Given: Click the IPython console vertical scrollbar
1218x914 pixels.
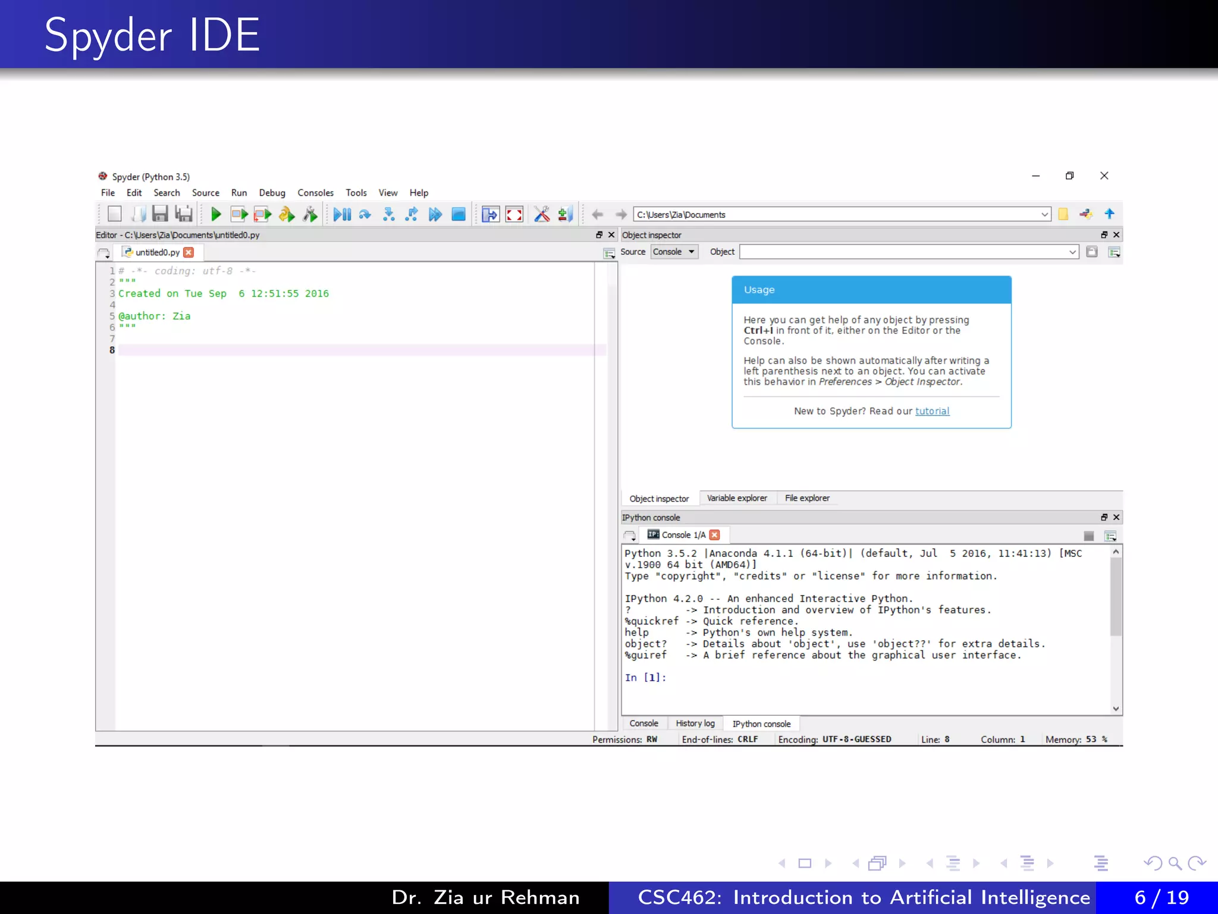Looking at the screenshot, I should 1116,630.
